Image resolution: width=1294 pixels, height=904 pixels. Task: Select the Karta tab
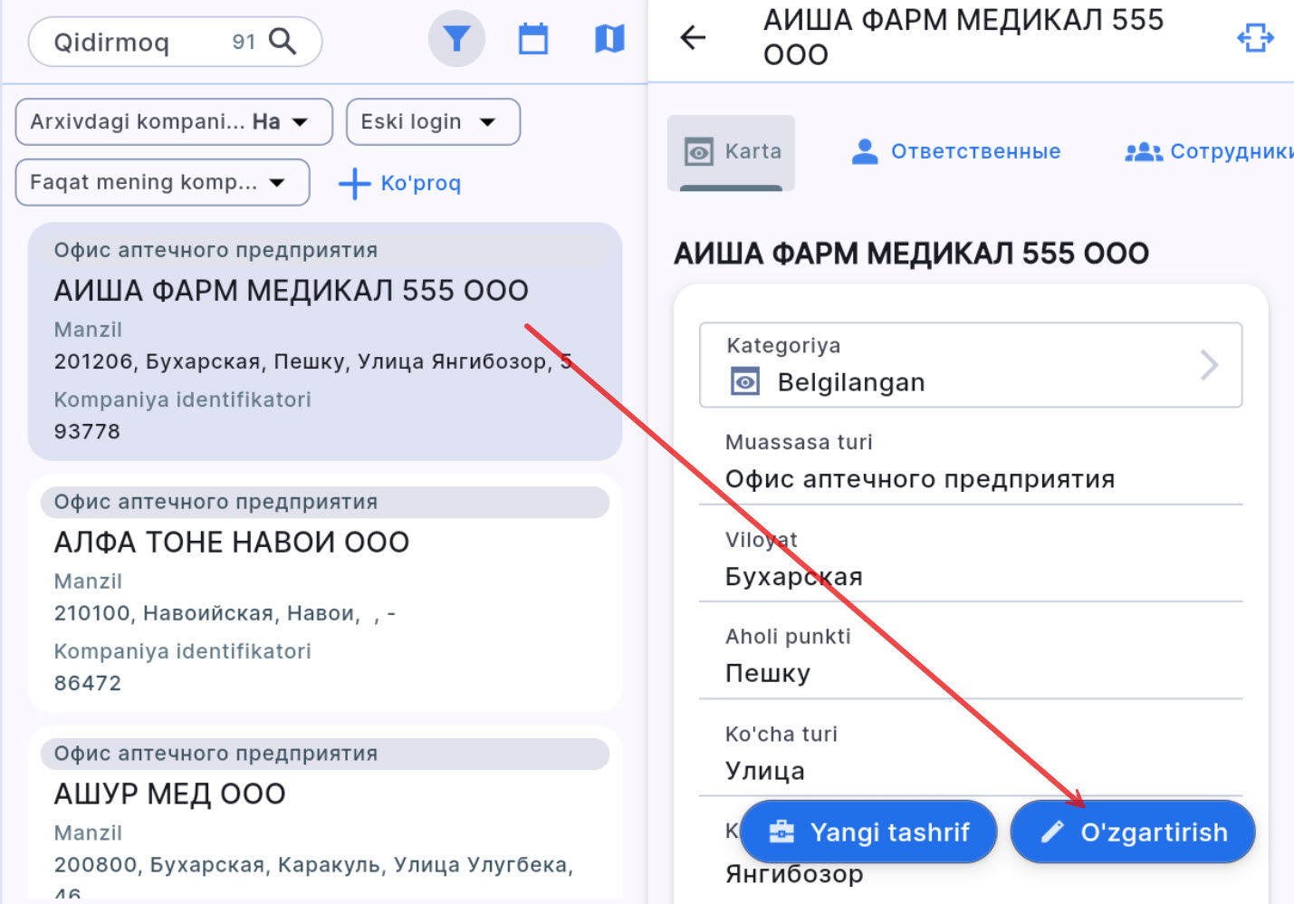point(731,151)
